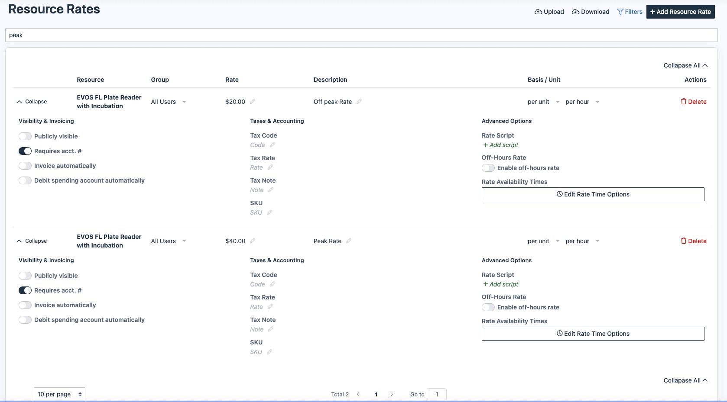Open the 10 per page selector
Viewport: 727px width, 402px height.
(59, 394)
